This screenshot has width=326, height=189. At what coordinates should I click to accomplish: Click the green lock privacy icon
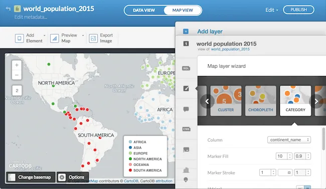[17, 8]
